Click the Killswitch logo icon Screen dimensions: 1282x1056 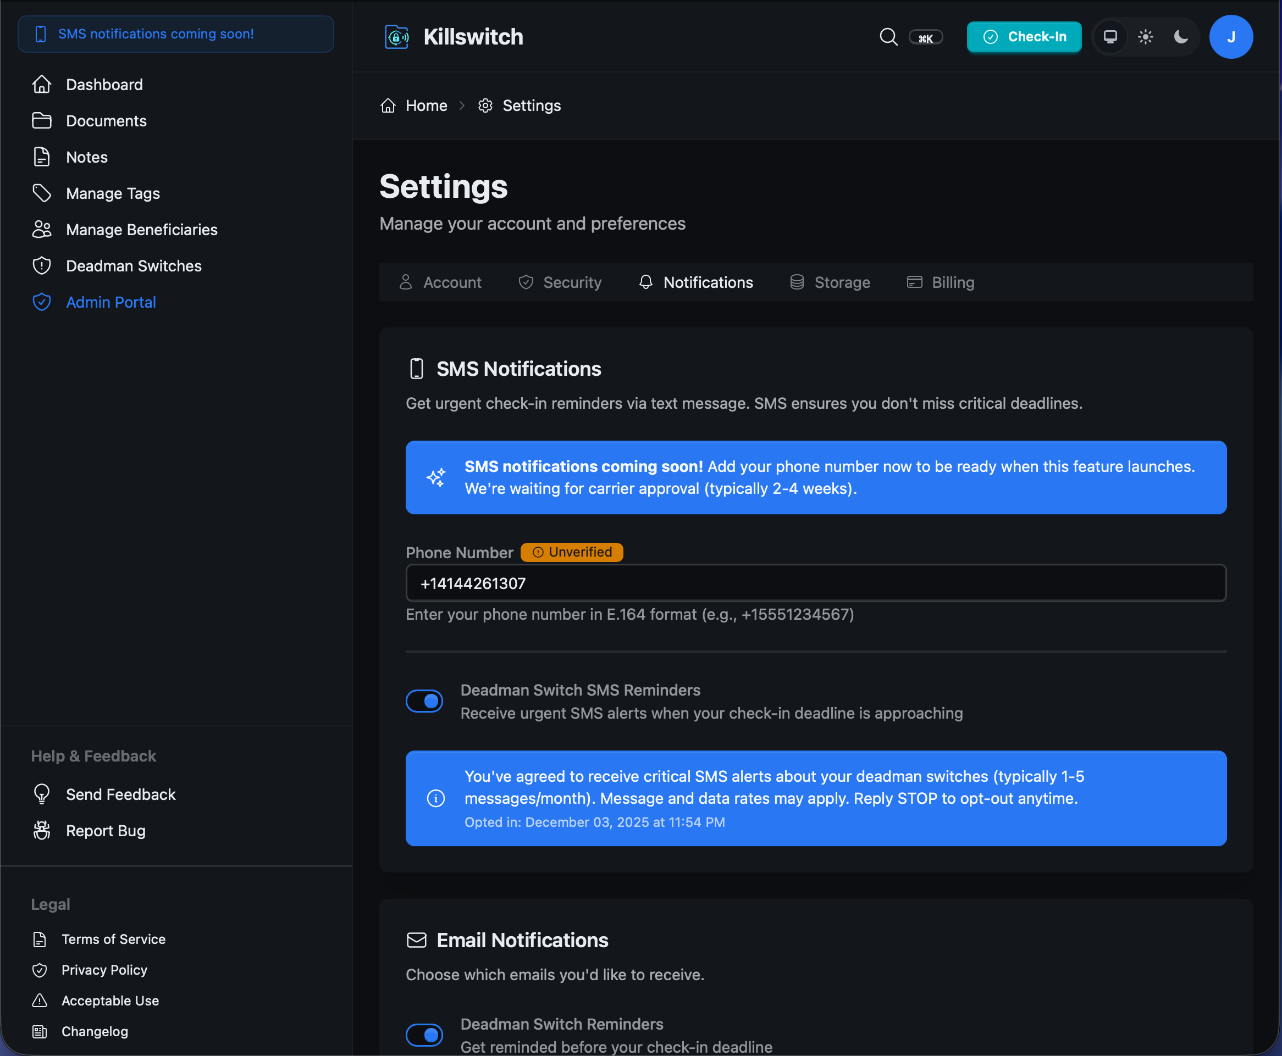coord(397,36)
